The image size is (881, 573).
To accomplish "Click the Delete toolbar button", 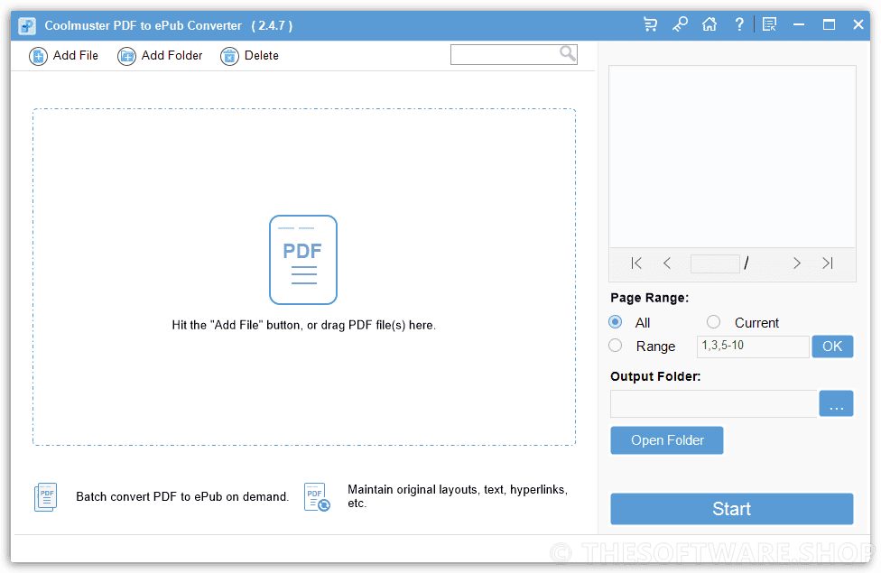I will [249, 56].
